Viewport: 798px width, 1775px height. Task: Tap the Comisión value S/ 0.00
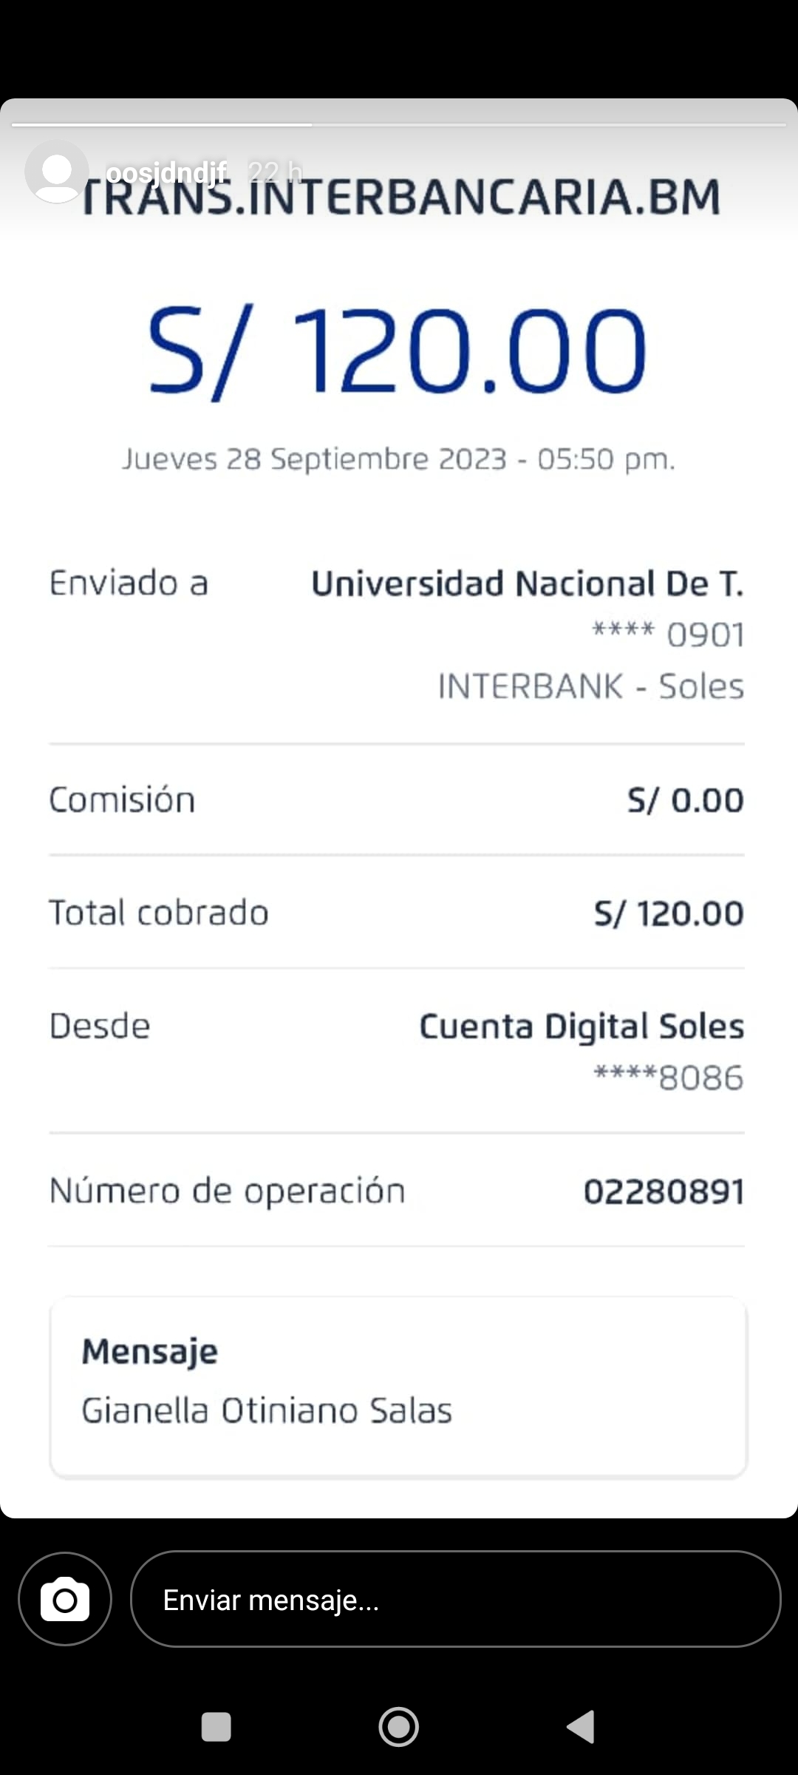pos(685,800)
